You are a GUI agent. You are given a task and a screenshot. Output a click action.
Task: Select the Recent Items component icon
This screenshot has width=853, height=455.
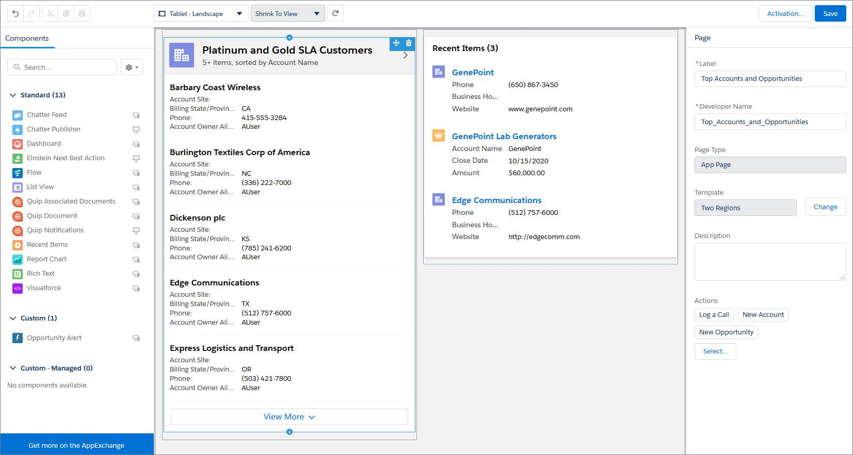pyautogui.click(x=18, y=245)
